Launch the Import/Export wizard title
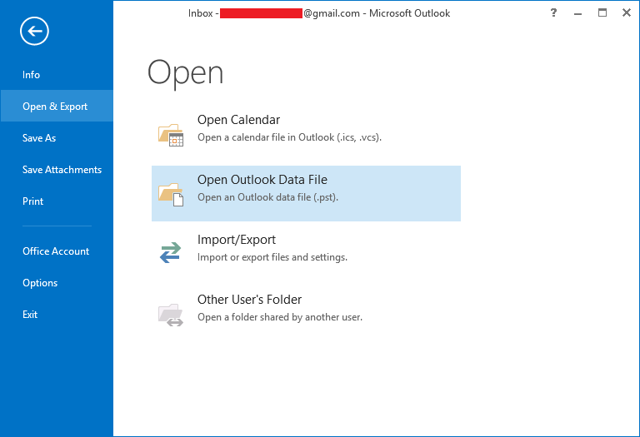 tap(237, 240)
